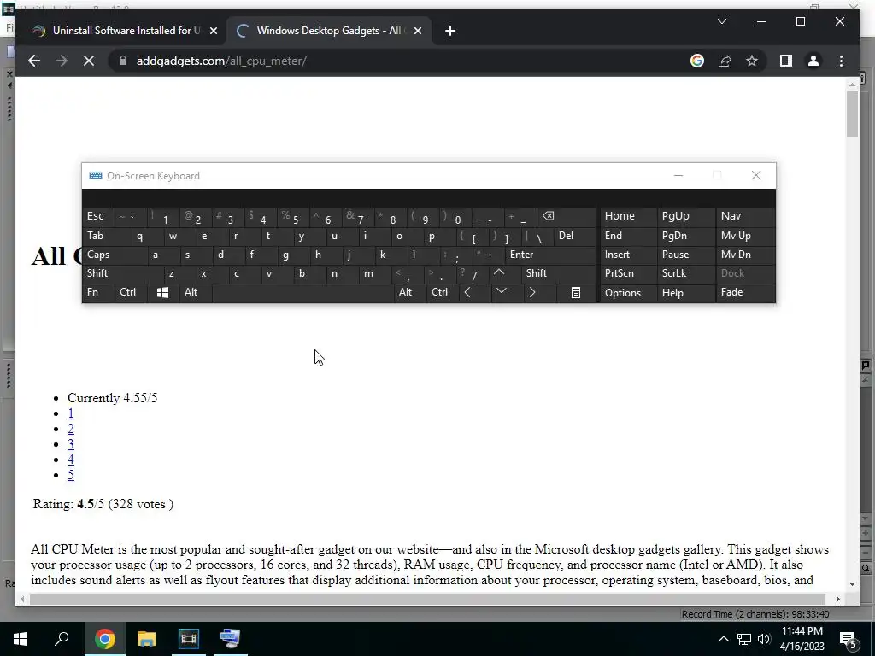Open Chrome from the taskbar
Image resolution: width=875 pixels, height=656 pixels.
tap(104, 639)
